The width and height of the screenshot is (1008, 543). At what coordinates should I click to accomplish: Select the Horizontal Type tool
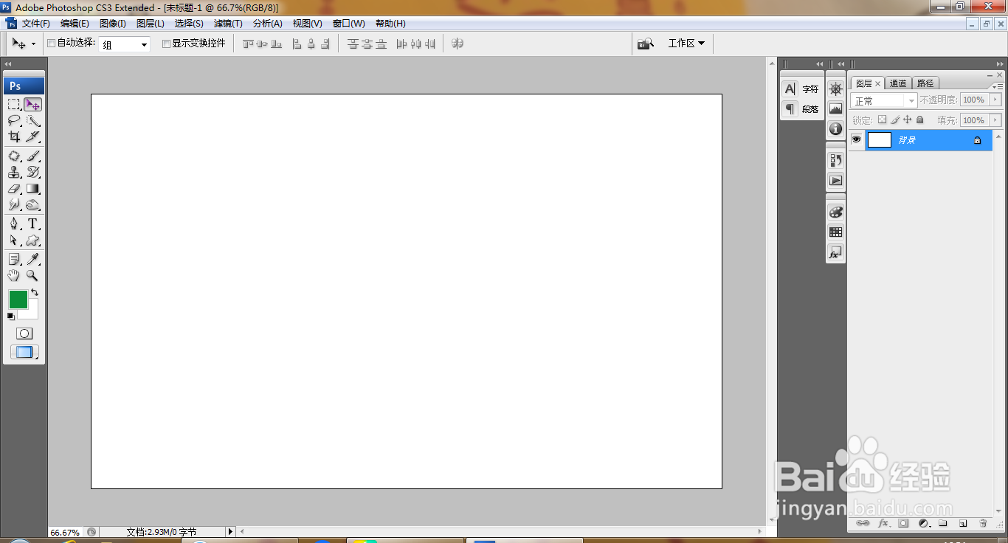pyautogui.click(x=33, y=224)
